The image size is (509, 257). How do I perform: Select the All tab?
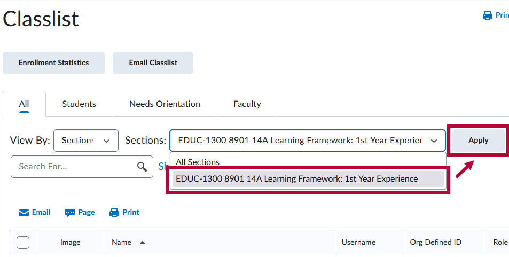pos(24,104)
